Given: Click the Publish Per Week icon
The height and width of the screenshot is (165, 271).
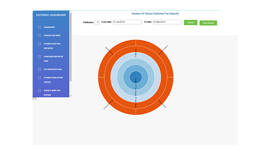Looking at the screenshot, I should coord(40,35).
